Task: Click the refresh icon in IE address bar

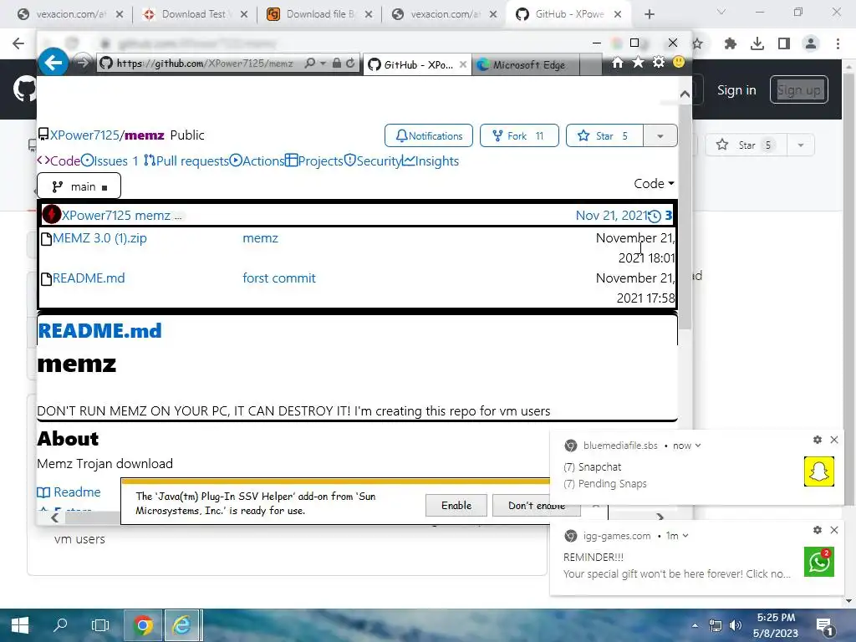Action: [350, 64]
